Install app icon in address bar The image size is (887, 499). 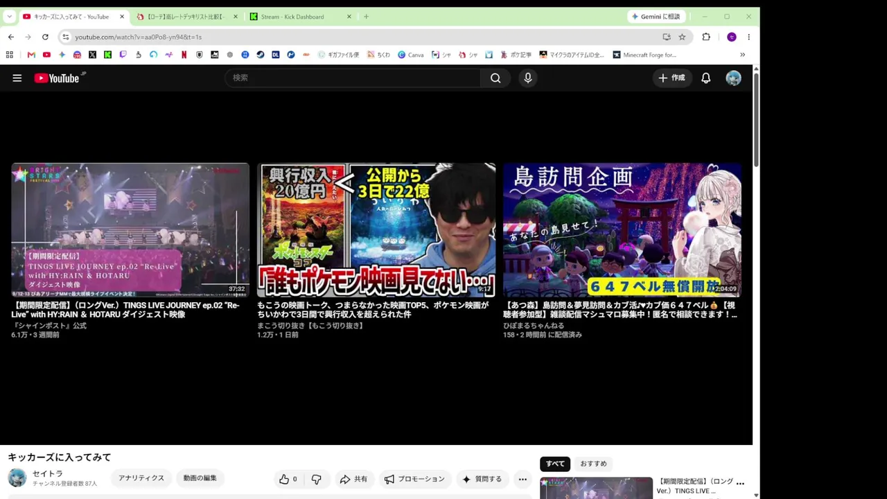click(x=667, y=37)
